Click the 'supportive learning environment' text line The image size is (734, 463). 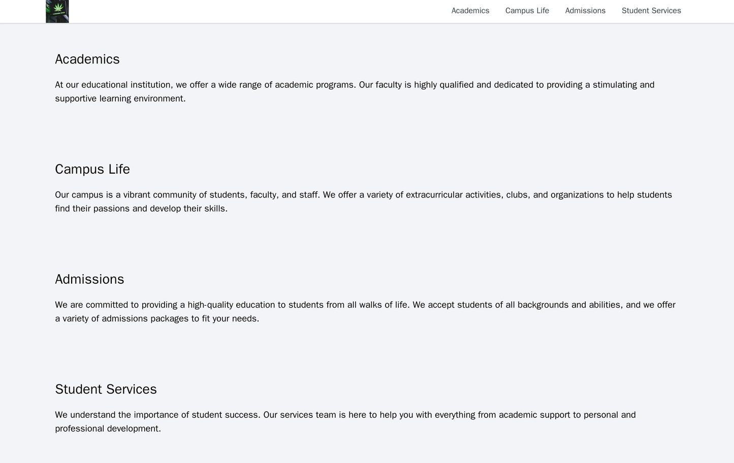pyautogui.click(x=120, y=98)
